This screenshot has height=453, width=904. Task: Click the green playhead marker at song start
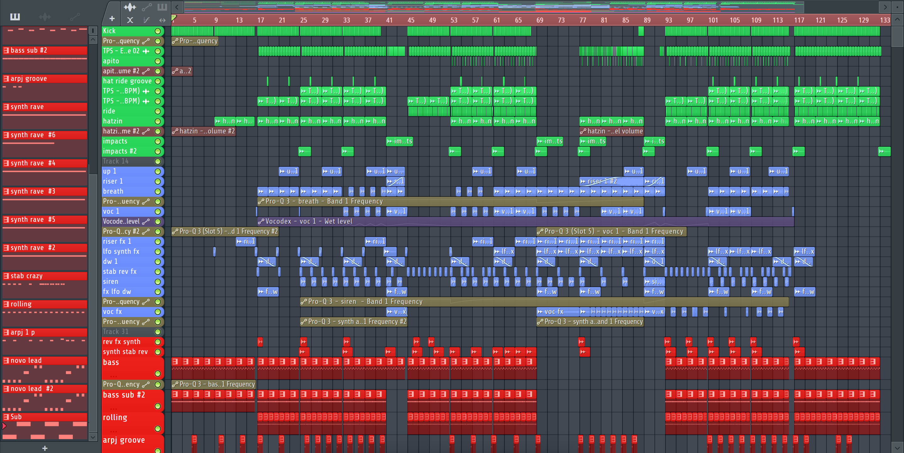[174, 18]
